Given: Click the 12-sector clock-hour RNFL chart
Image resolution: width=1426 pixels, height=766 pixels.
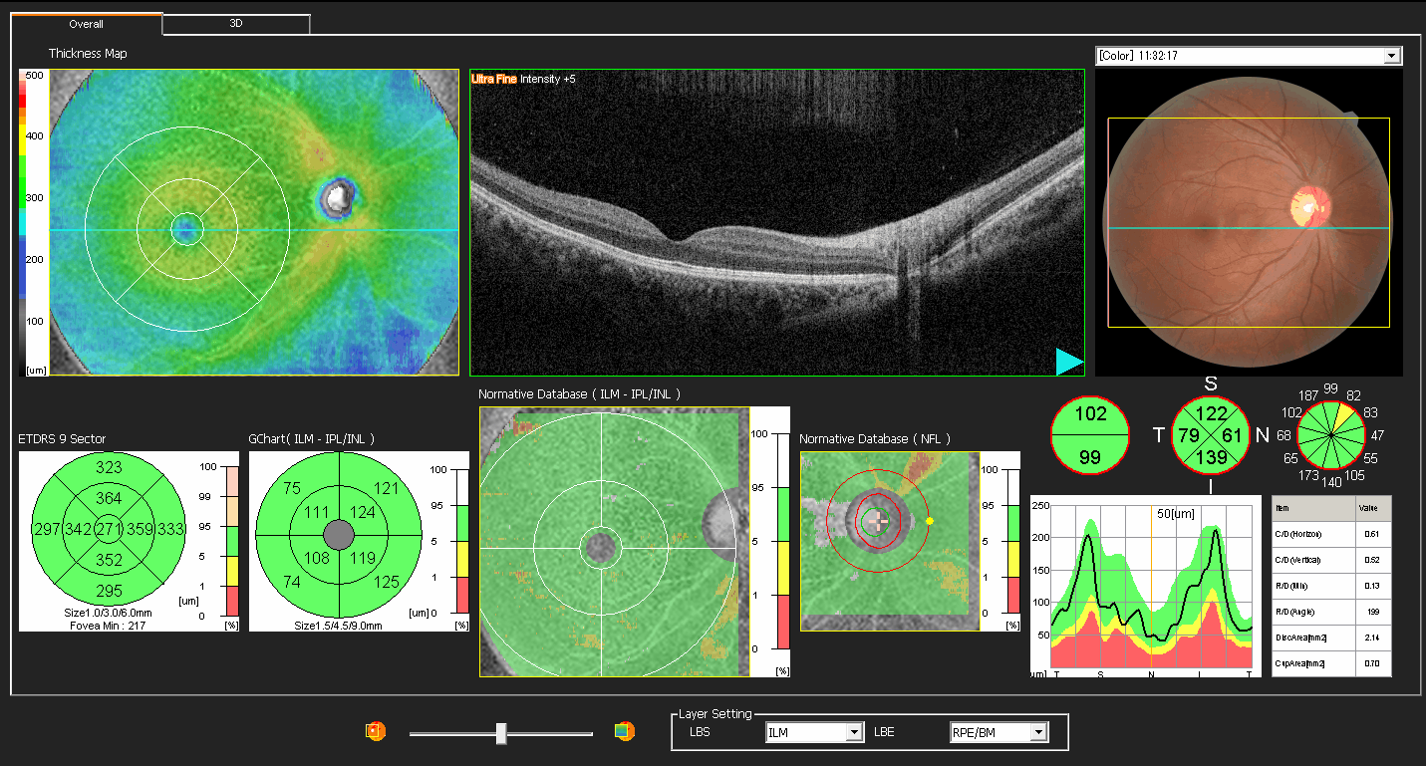Looking at the screenshot, I should (x=1331, y=435).
